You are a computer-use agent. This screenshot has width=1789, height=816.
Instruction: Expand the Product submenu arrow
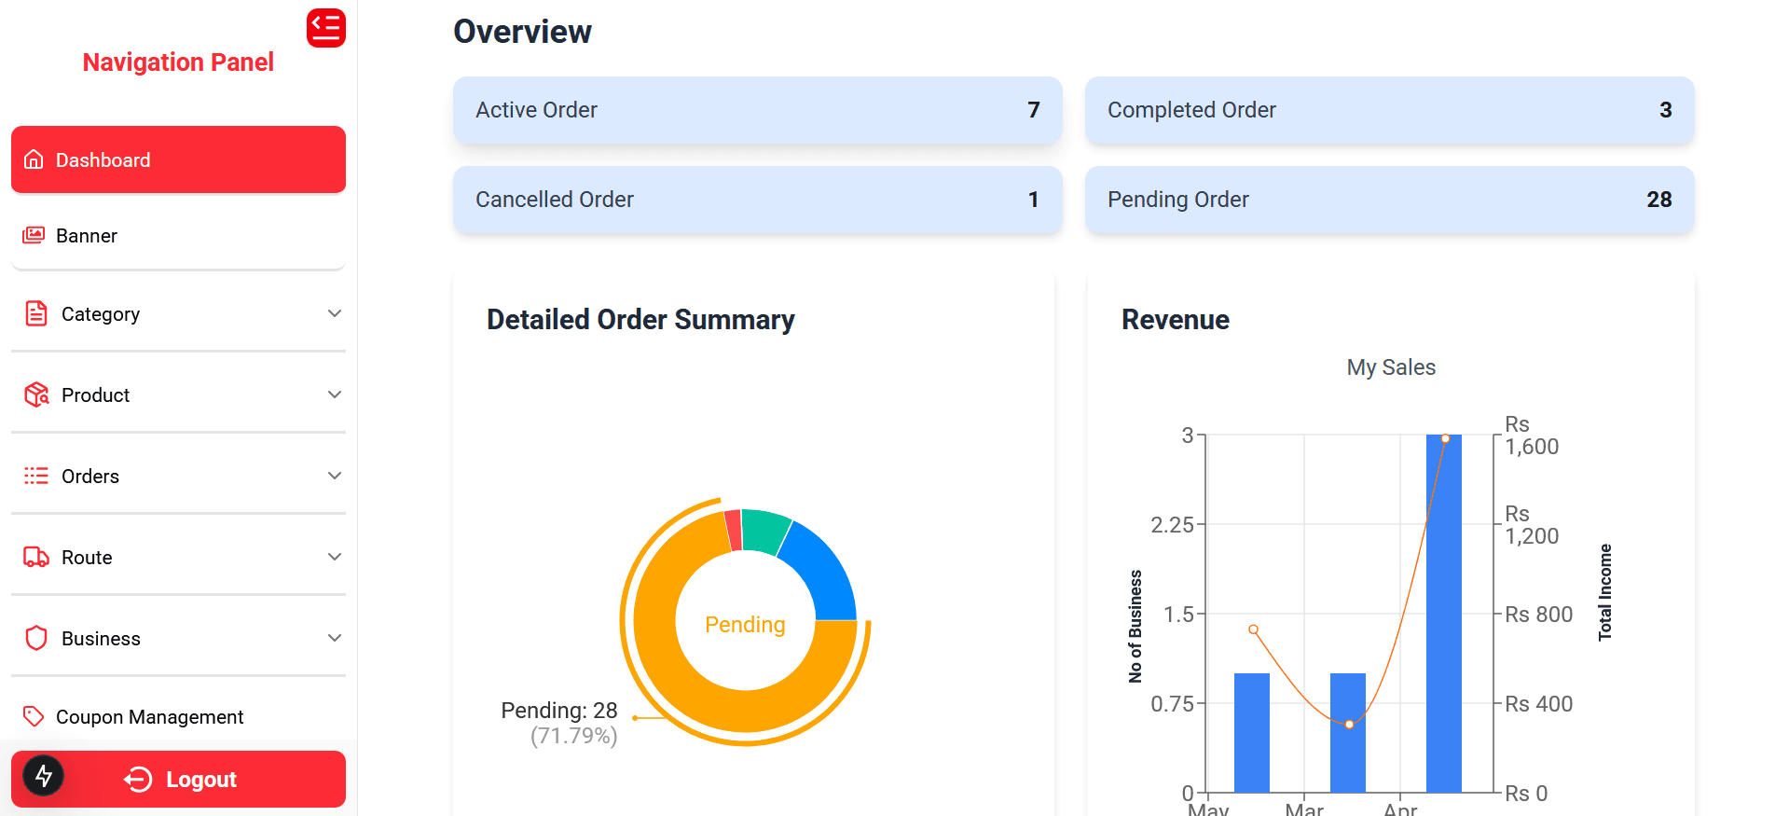[335, 394]
